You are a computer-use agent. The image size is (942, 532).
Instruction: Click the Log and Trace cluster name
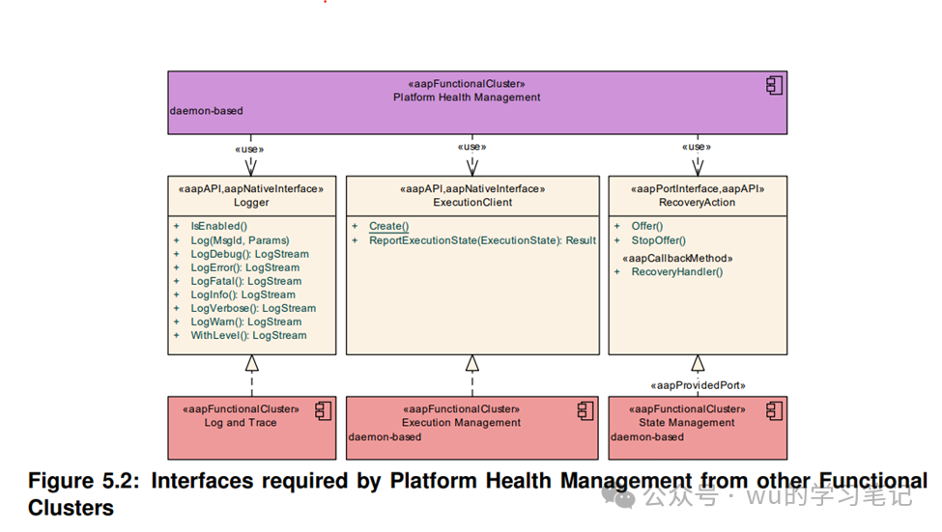pyautogui.click(x=241, y=423)
